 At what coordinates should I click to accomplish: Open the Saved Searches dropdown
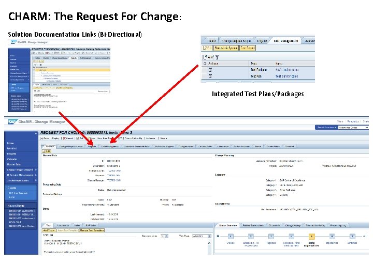point(326,128)
